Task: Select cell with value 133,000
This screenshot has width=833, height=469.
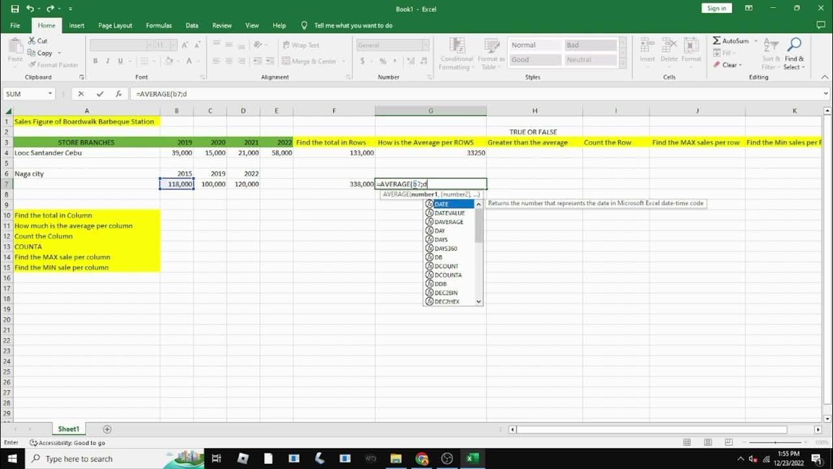Action: (334, 152)
